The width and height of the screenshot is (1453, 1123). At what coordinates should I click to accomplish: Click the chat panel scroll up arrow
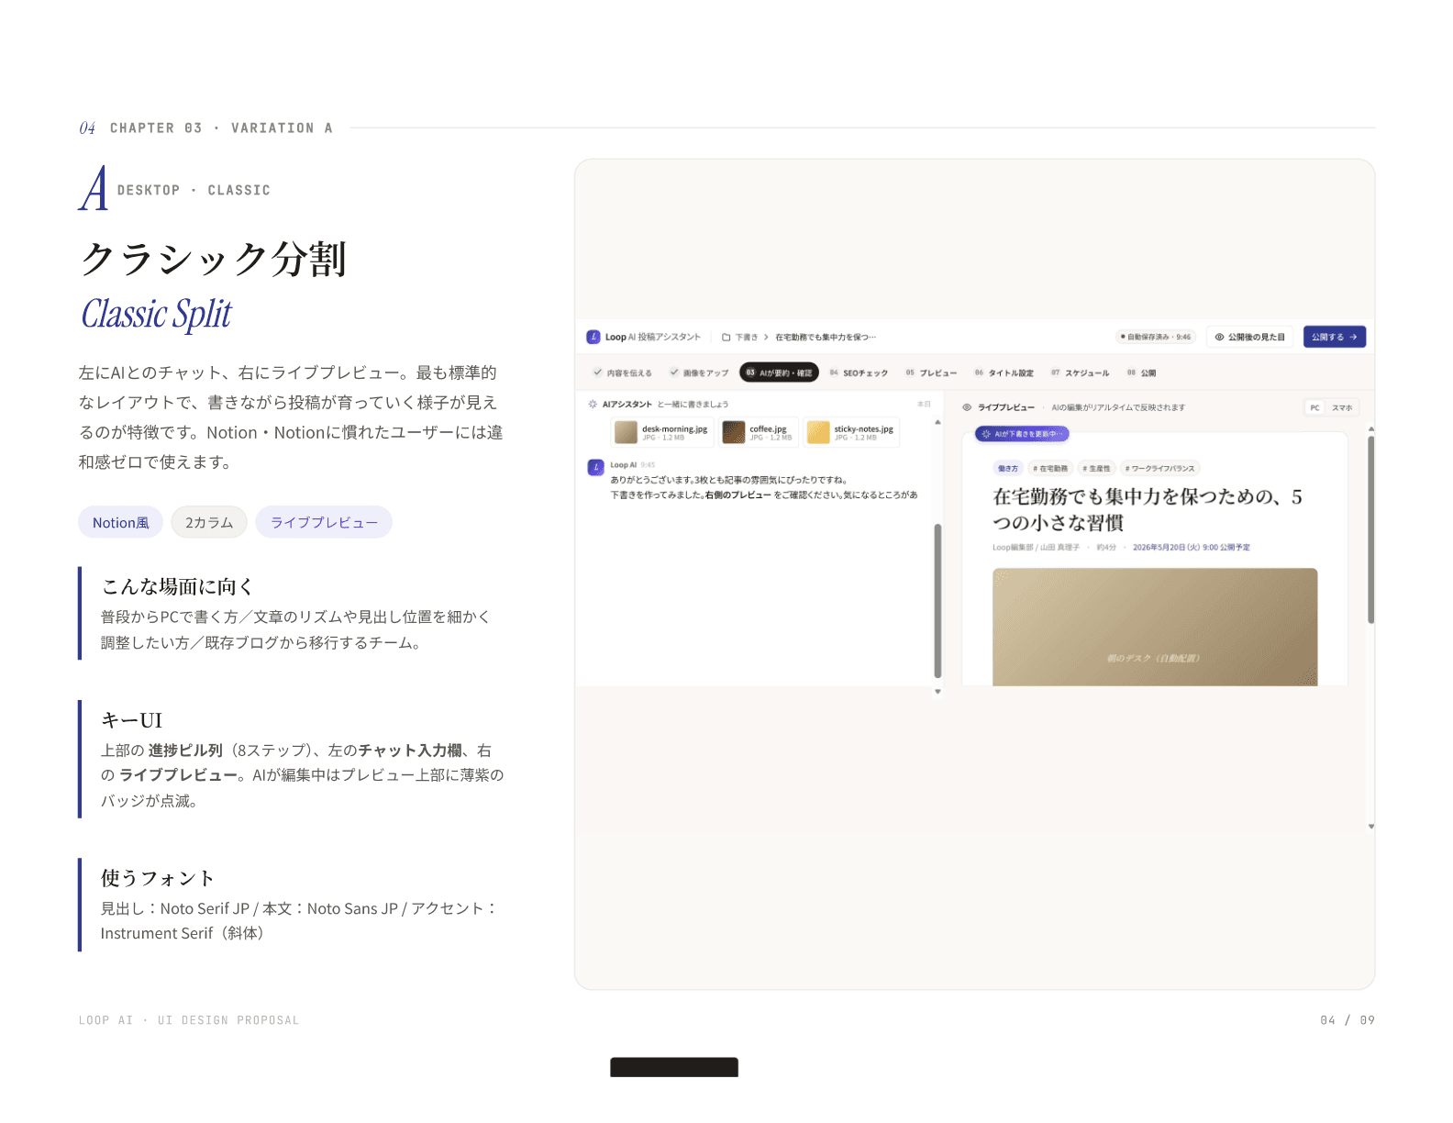pyautogui.click(x=937, y=422)
